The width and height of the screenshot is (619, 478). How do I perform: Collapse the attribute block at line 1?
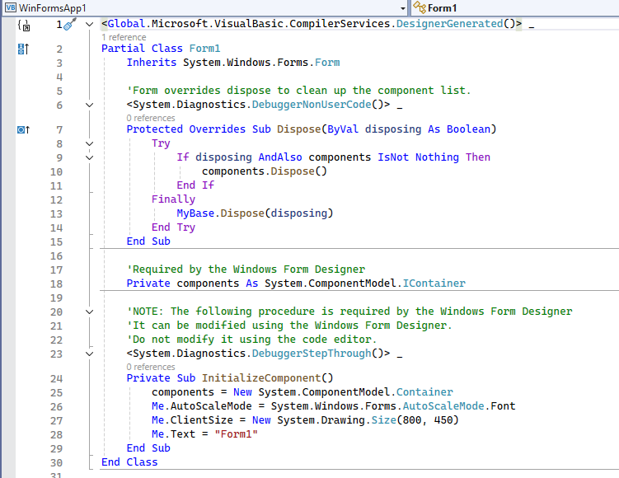click(x=90, y=25)
